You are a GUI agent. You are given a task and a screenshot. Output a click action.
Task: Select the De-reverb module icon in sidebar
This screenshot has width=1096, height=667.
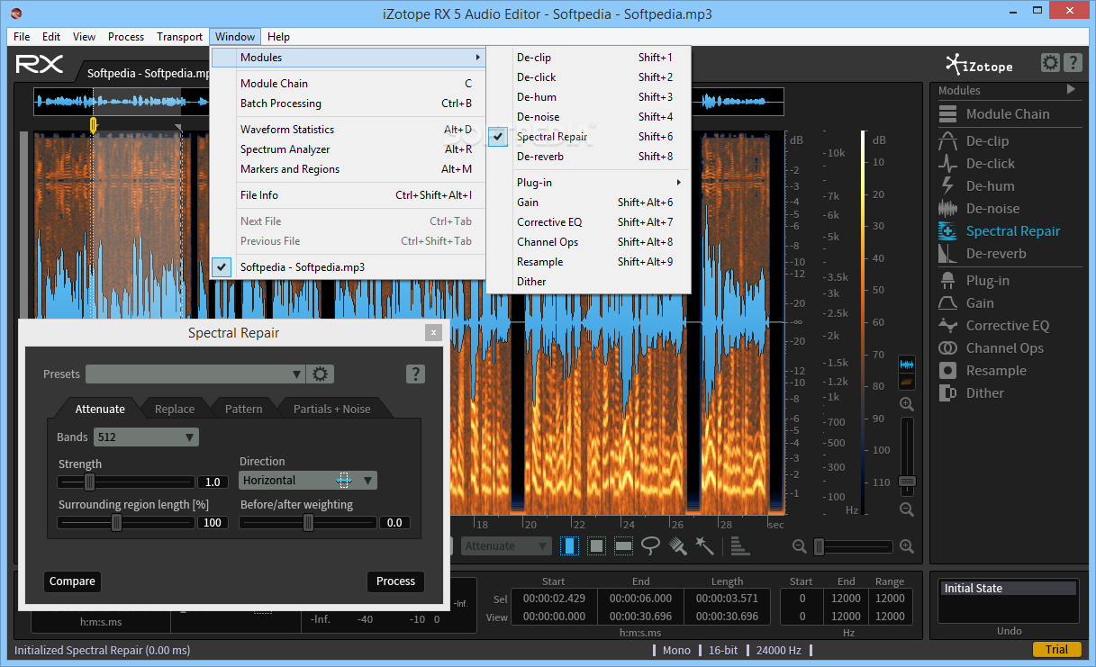[947, 254]
